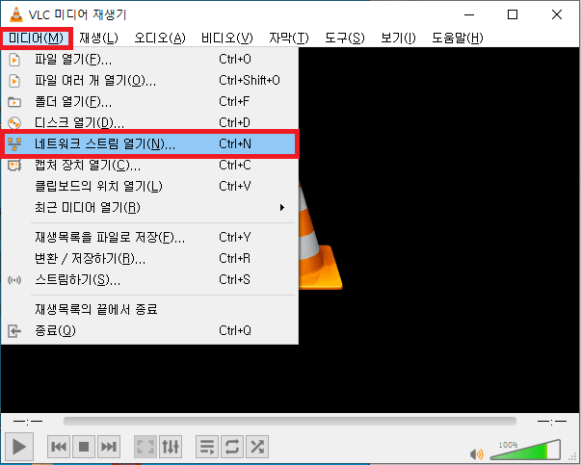This screenshot has height=465, width=581.
Task: Close the VLC window
Action: [x=557, y=14]
